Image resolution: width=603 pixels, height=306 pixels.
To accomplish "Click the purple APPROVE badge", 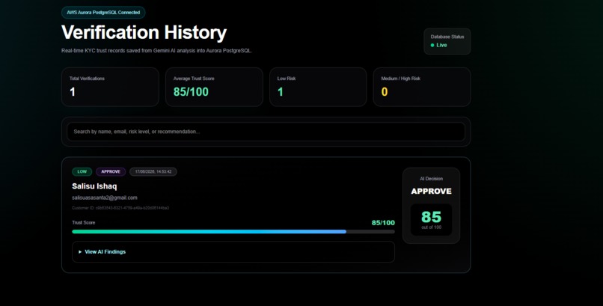I will (111, 171).
